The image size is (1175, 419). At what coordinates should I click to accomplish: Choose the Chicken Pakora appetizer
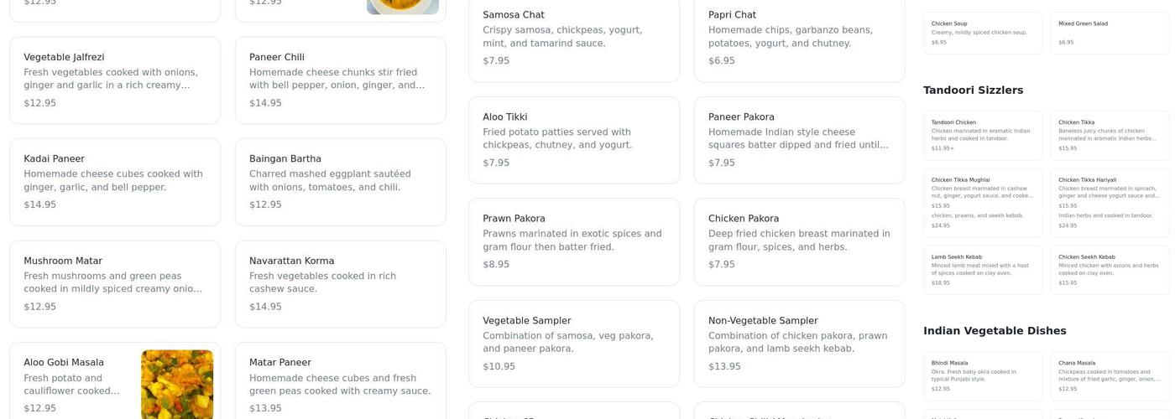click(x=799, y=241)
